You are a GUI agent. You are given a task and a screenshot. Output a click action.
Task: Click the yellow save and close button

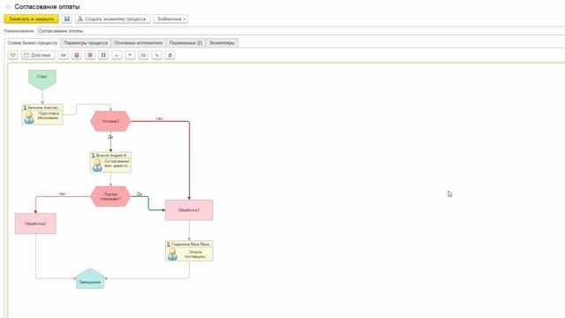tap(32, 19)
